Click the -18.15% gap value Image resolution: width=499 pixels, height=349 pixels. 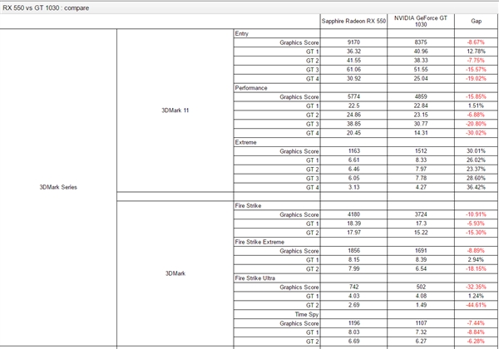click(x=476, y=269)
